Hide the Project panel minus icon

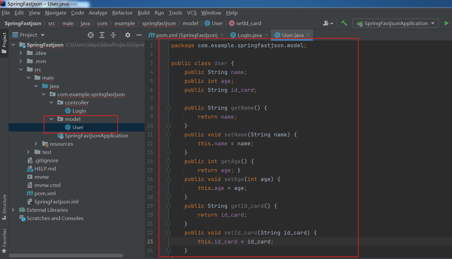[139, 35]
